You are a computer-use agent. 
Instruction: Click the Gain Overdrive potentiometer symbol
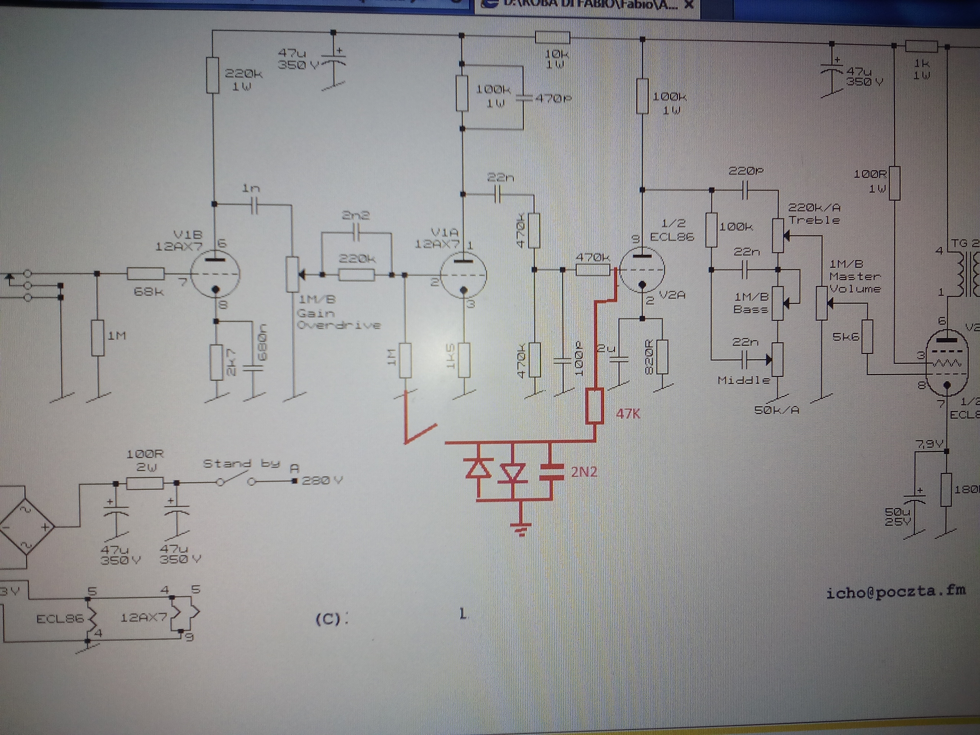(x=292, y=274)
